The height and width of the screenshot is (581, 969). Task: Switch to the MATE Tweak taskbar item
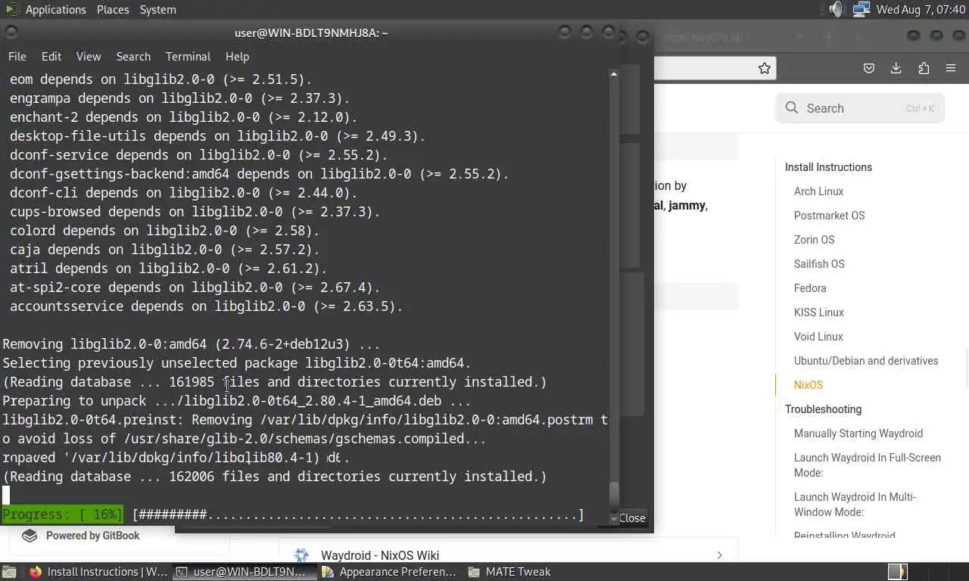click(509, 572)
